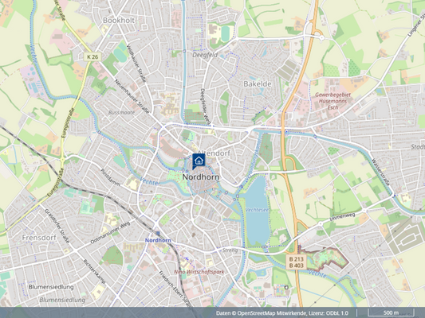The height and width of the screenshot is (318, 425).
Task: Click the Gewerbegebiet Husemanns Esch label
Action: [333, 101]
